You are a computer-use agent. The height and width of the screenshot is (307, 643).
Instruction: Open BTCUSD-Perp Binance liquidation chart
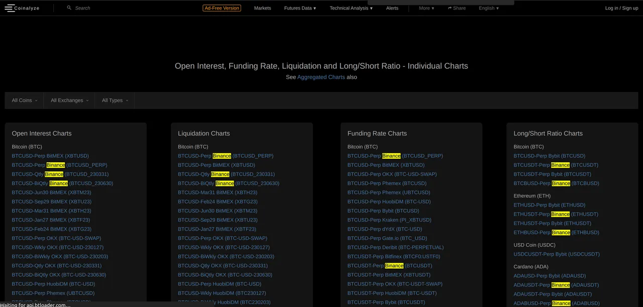tap(226, 156)
